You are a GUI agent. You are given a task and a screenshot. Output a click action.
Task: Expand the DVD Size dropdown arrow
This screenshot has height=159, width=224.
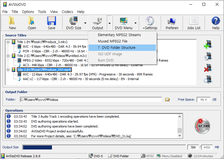coord(85,23)
